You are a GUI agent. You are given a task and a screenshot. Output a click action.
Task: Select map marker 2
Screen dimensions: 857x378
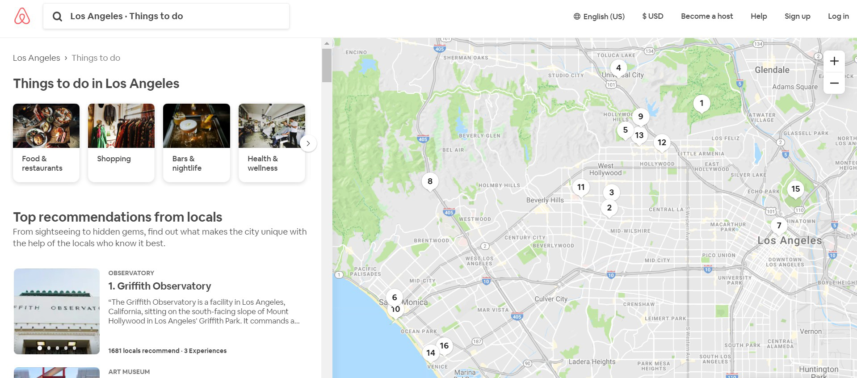(x=609, y=208)
